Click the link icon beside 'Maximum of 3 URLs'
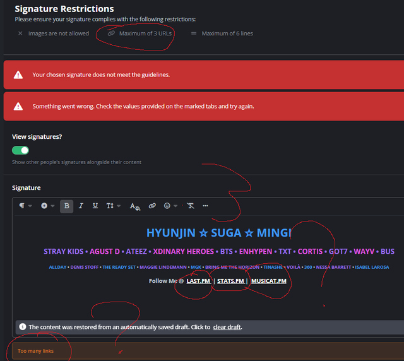This screenshot has height=361, width=404. pos(111,33)
